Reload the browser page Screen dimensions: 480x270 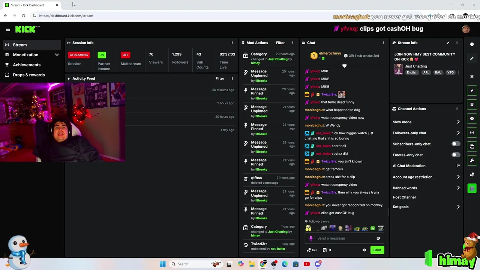pos(23,16)
